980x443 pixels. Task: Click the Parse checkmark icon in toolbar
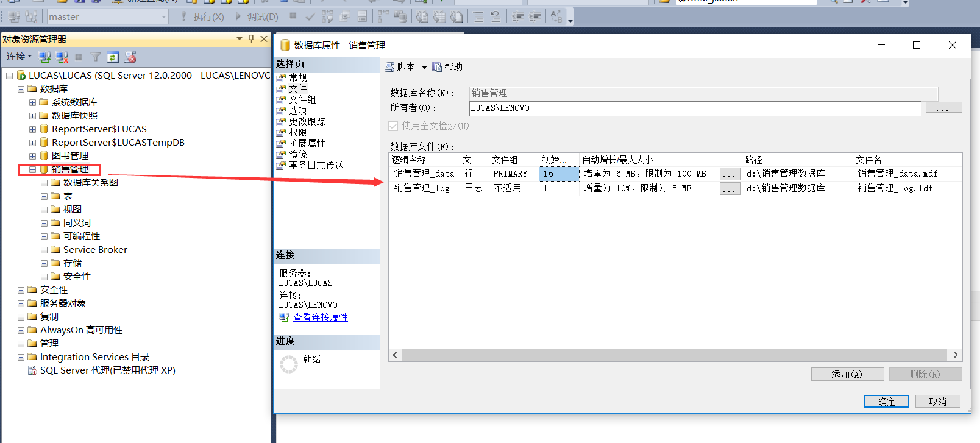pos(310,16)
